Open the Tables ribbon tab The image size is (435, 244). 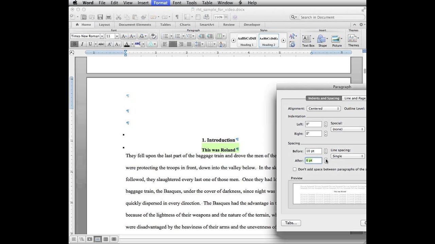click(x=166, y=24)
